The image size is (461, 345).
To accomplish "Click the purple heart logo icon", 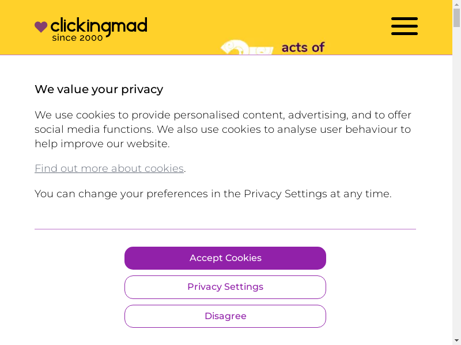I will 41,26.
